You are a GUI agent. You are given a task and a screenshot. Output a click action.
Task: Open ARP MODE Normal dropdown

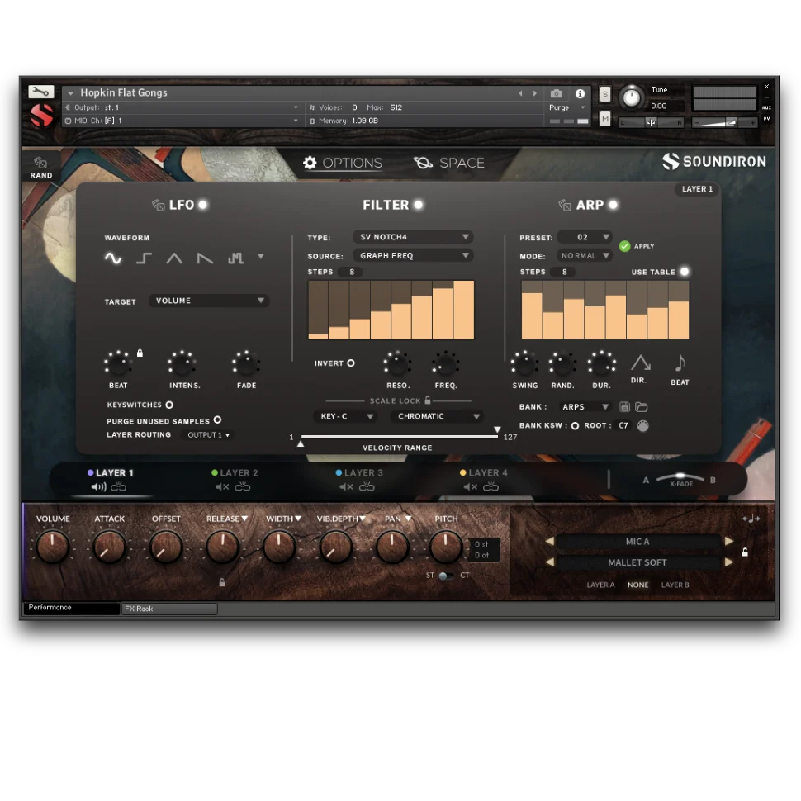pos(585,255)
